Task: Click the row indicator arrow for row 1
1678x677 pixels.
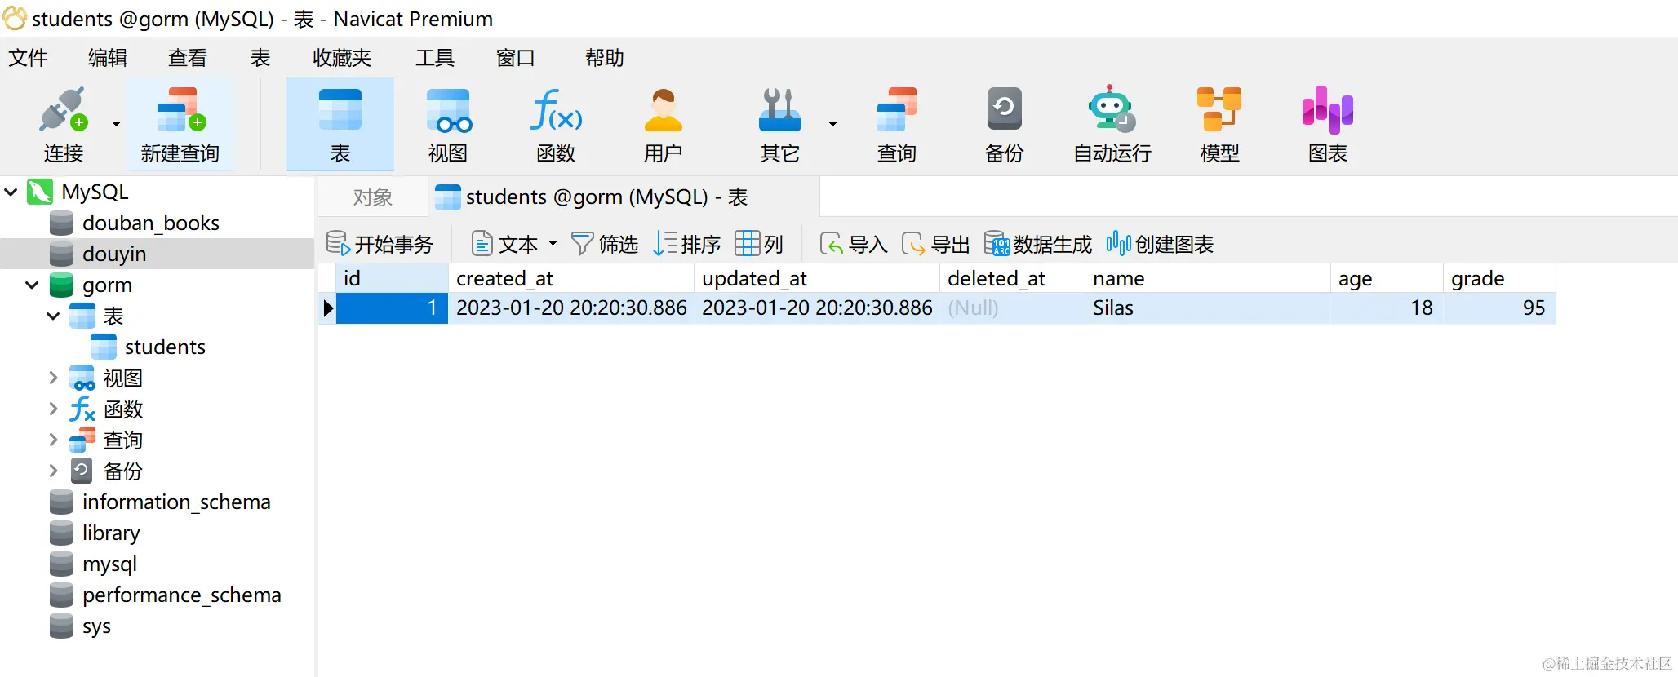Action: (x=327, y=308)
